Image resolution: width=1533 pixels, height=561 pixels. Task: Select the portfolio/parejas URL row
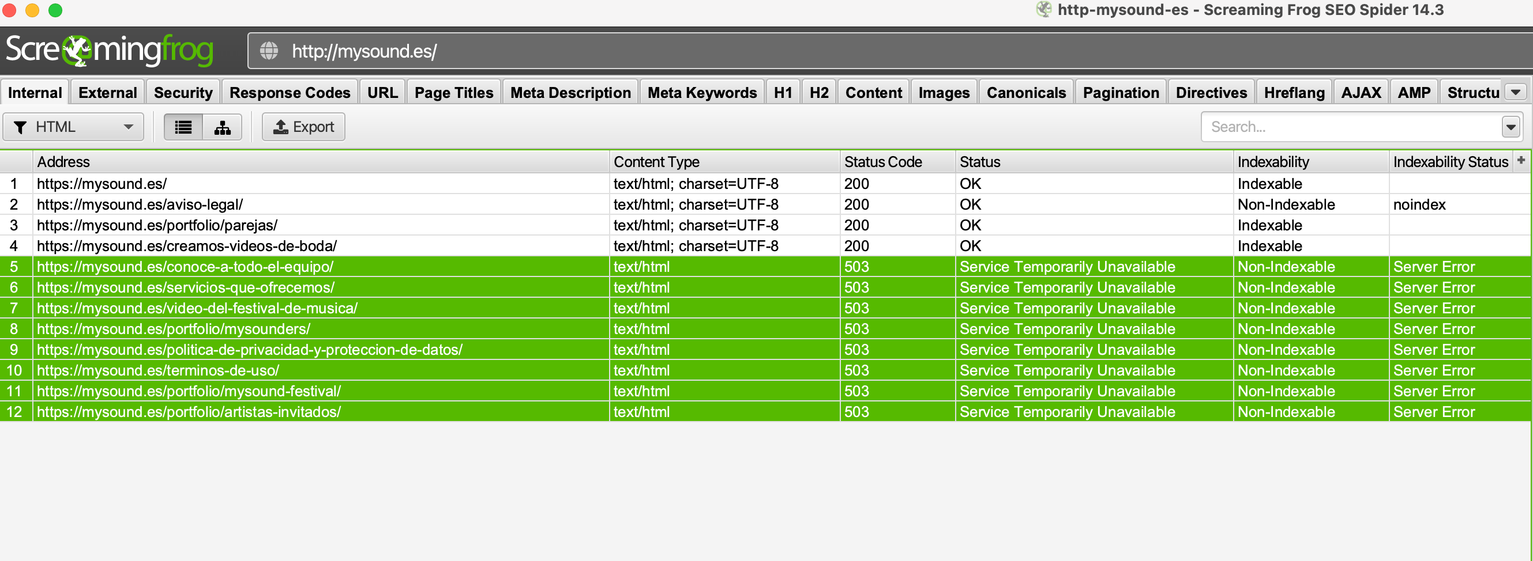click(x=765, y=225)
